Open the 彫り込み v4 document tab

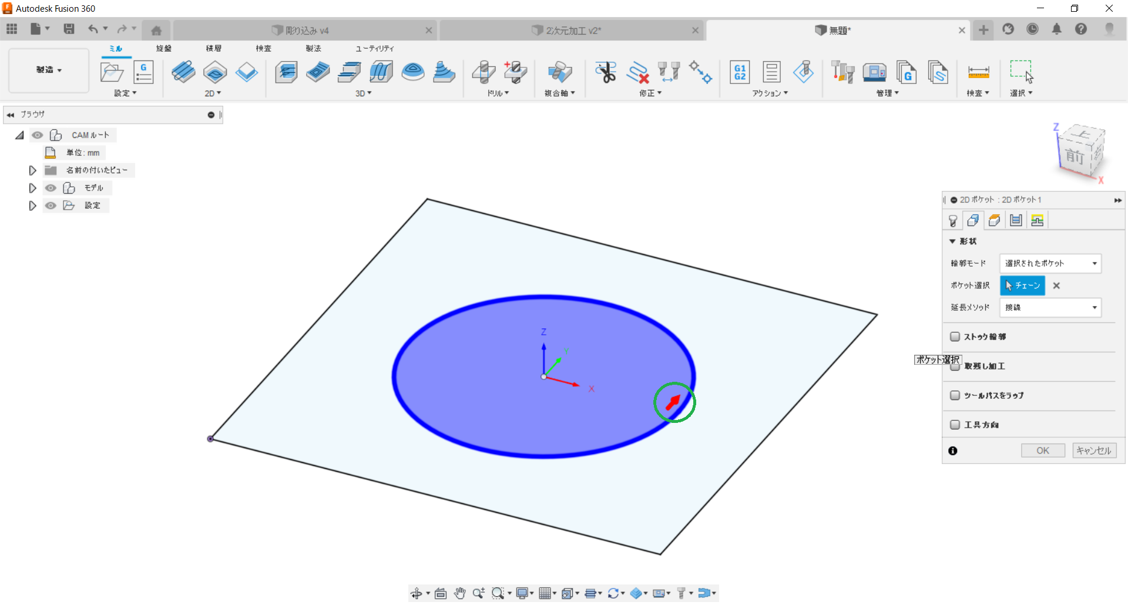coord(307,31)
